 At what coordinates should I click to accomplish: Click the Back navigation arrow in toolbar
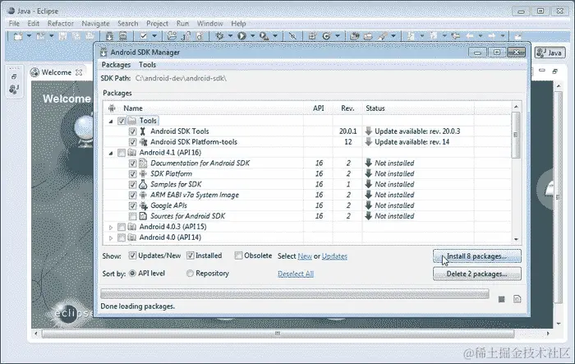469,36
